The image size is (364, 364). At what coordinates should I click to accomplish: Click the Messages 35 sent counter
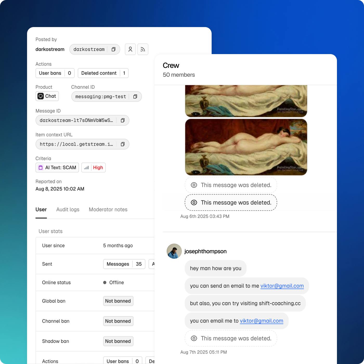pos(124,264)
